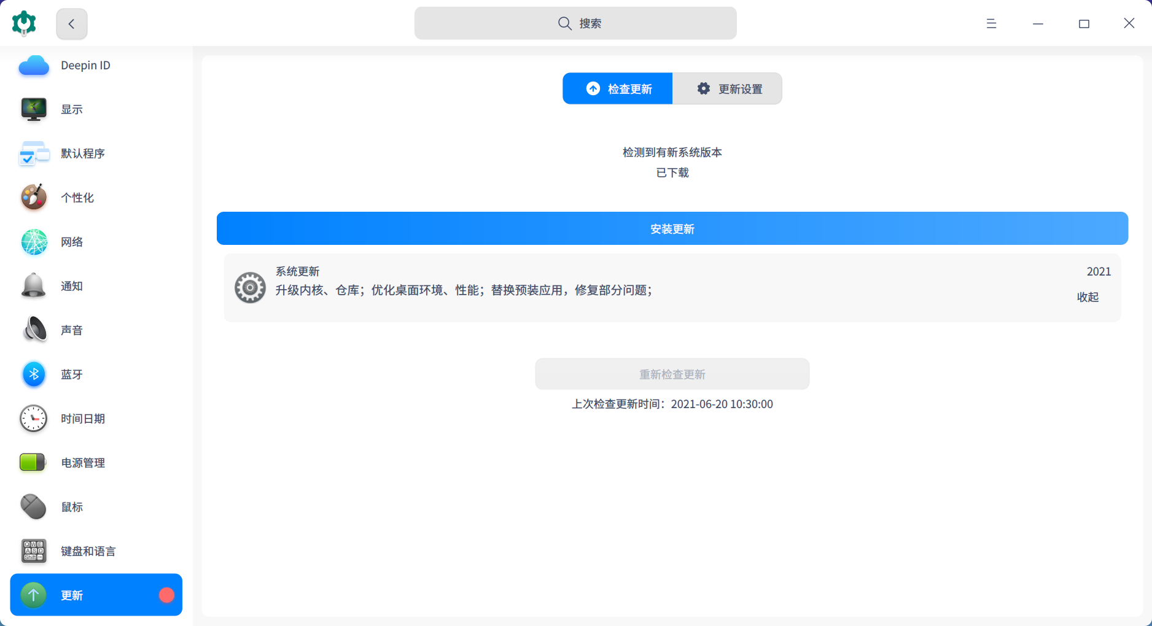Select 声音 label in the sidebar
The image size is (1152, 626).
72,330
